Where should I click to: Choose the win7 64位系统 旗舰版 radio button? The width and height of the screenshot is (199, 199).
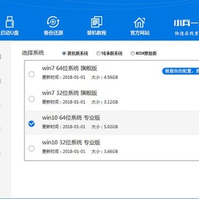pyautogui.click(x=32, y=74)
